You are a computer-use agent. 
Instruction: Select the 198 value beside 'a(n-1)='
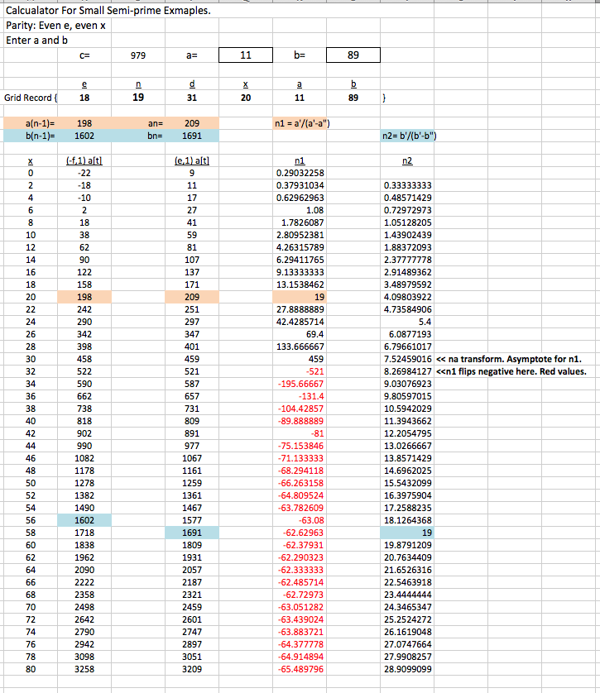click(84, 123)
